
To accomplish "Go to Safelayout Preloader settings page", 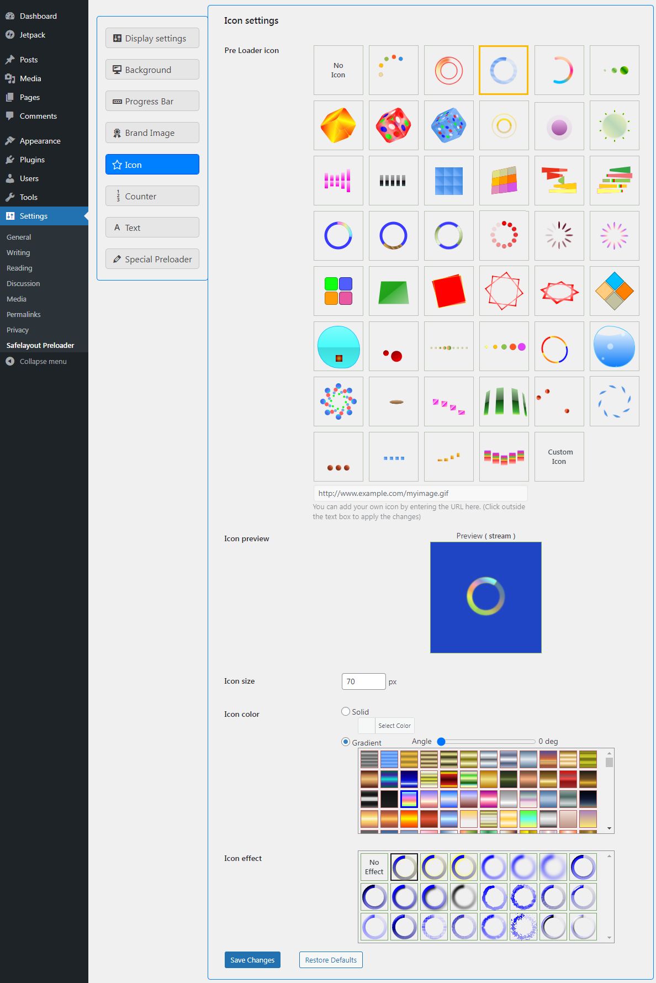I will (40, 345).
